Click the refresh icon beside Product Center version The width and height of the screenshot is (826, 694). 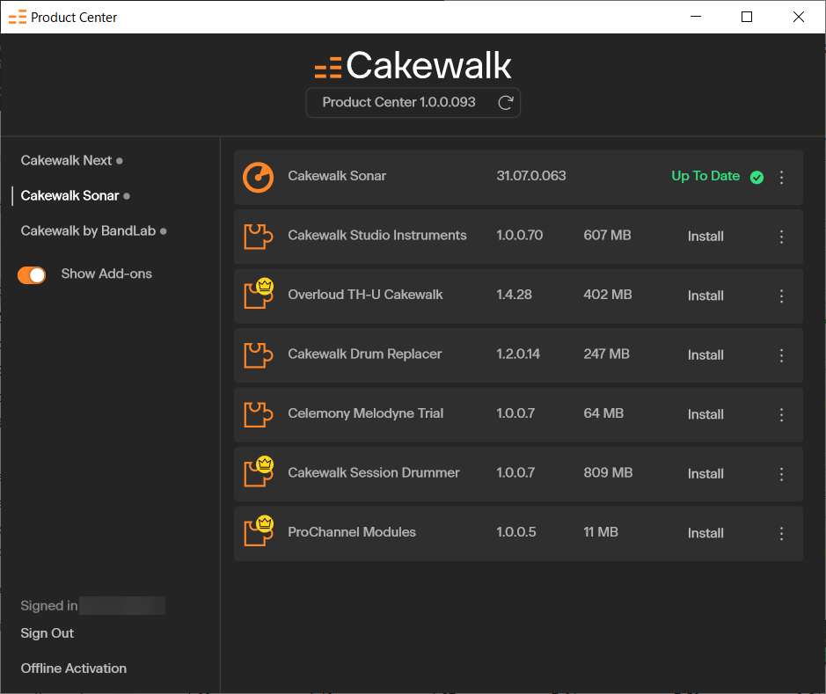506,103
